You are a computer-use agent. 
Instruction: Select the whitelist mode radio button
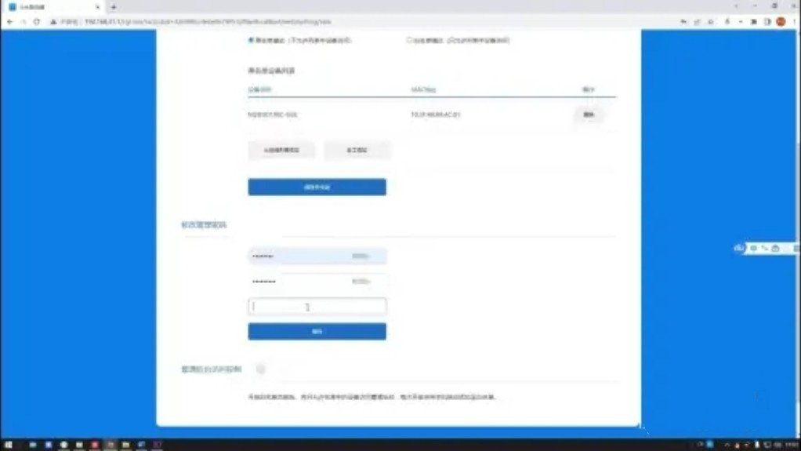[409, 40]
